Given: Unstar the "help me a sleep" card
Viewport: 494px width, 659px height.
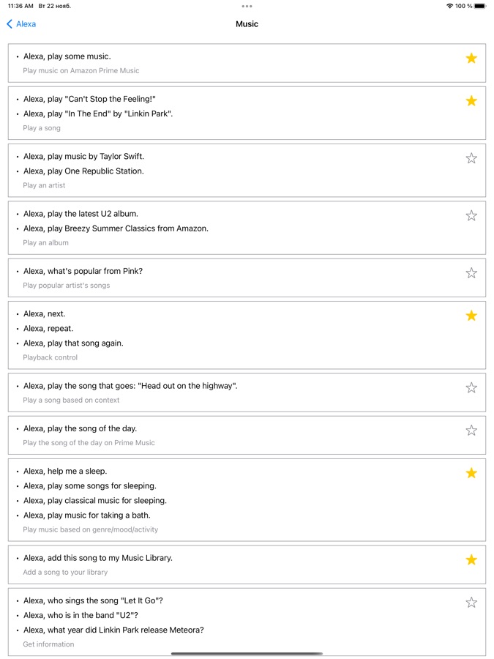Looking at the screenshot, I should pyautogui.click(x=471, y=473).
